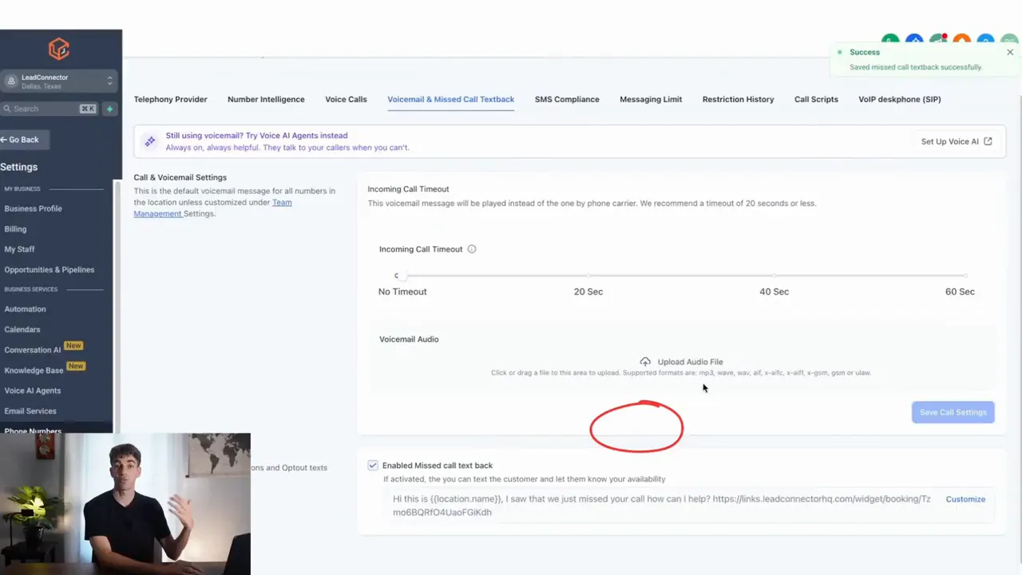Click the green lightning icon beside search
Screen dimensions: 1022x575
pyautogui.click(x=109, y=109)
